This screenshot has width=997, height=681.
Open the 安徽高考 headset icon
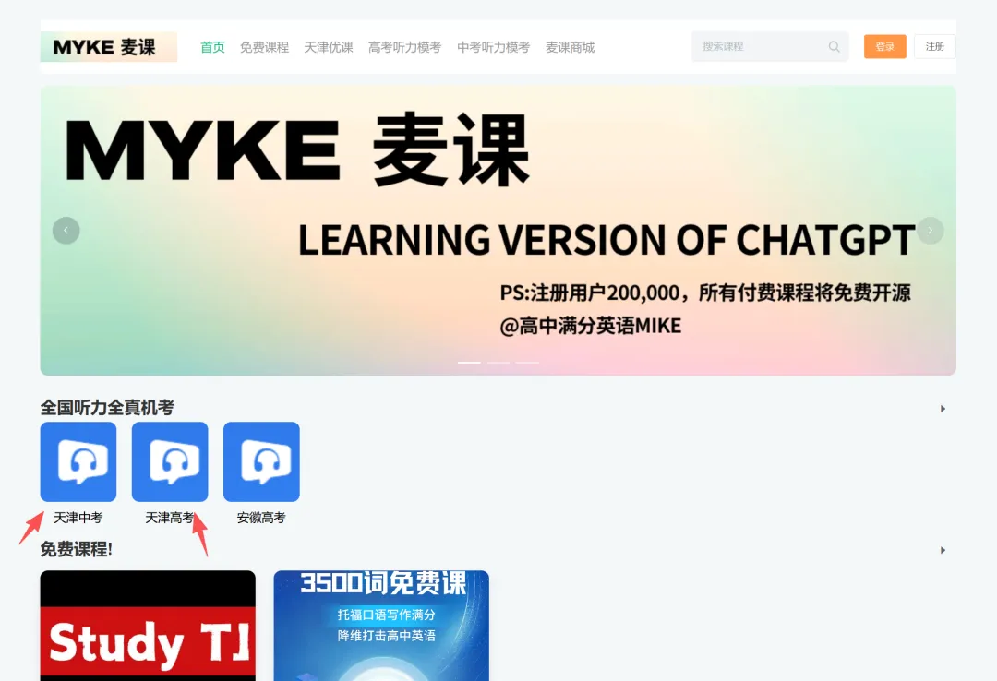[261, 461]
